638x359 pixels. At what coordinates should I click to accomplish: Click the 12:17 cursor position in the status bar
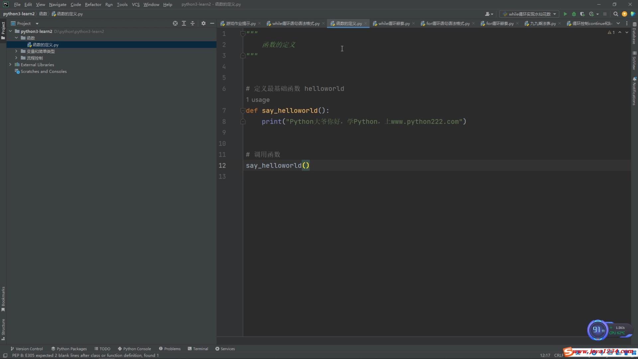(545, 355)
